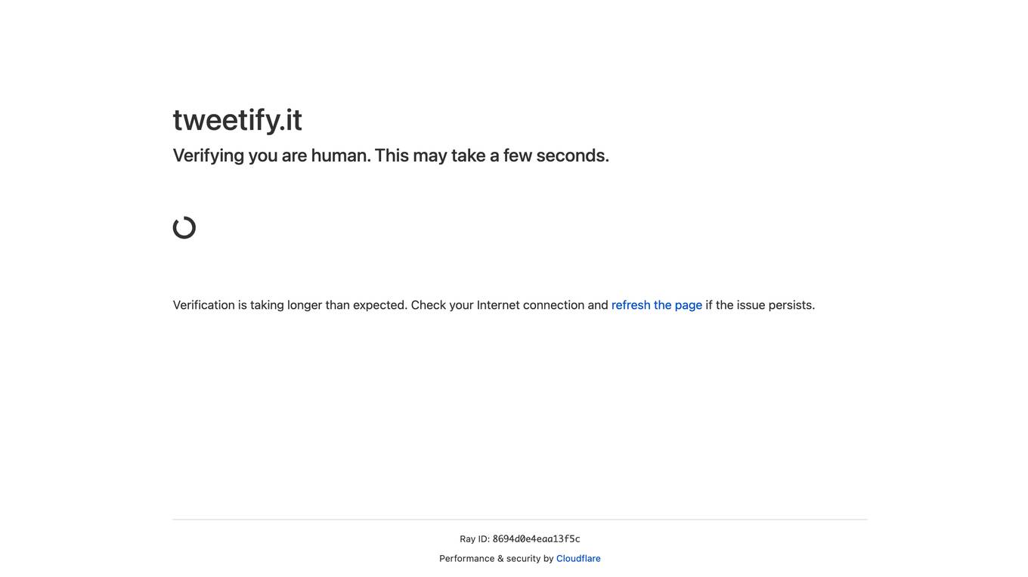Screen dimensions: 1028x577
Task: Click the tweetify.it site heading
Action: pyautogui.click(x=237, y=120)
